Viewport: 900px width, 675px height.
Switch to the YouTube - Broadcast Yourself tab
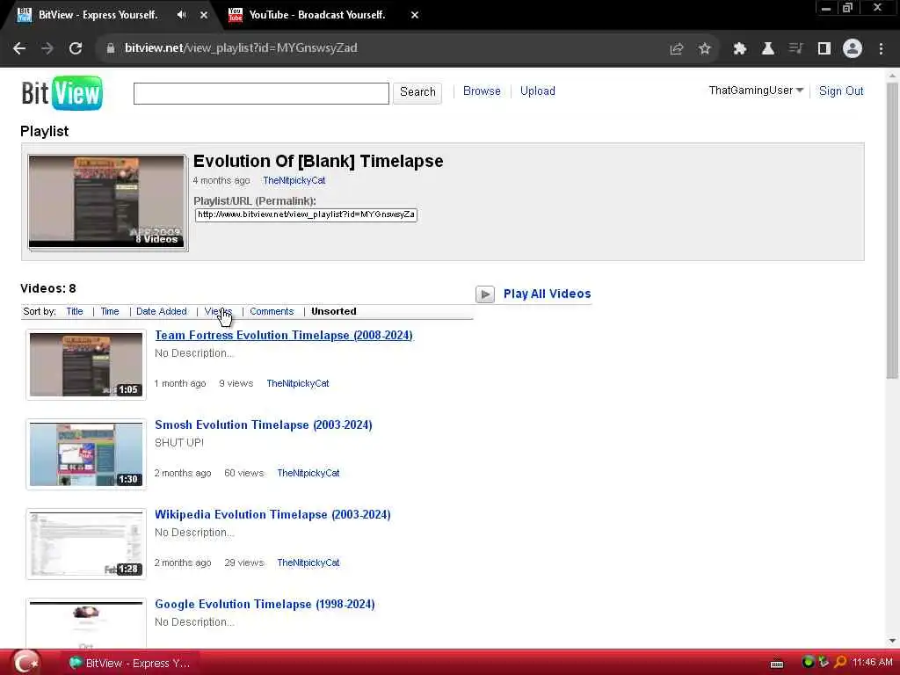coord(316,15)
